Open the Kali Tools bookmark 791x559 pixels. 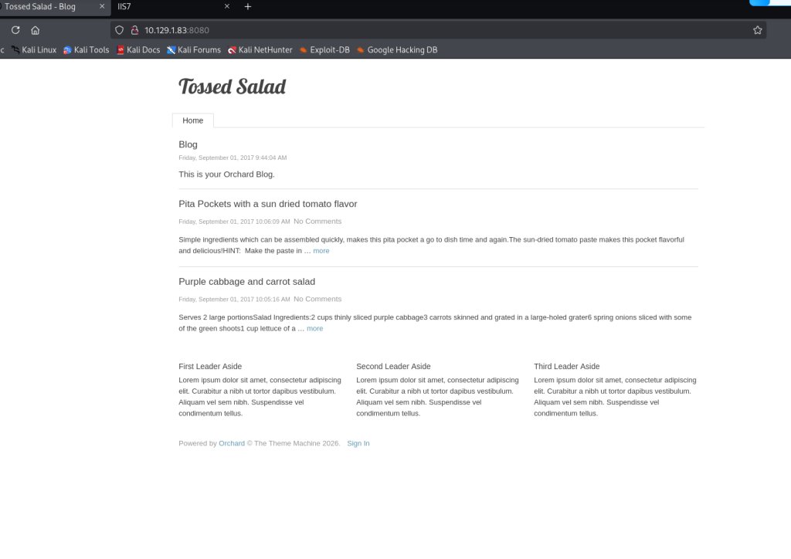[x=87, y=50]
